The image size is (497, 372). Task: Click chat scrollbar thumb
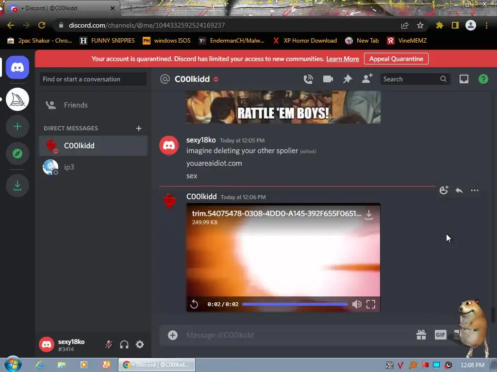click(x=492, y=314)
